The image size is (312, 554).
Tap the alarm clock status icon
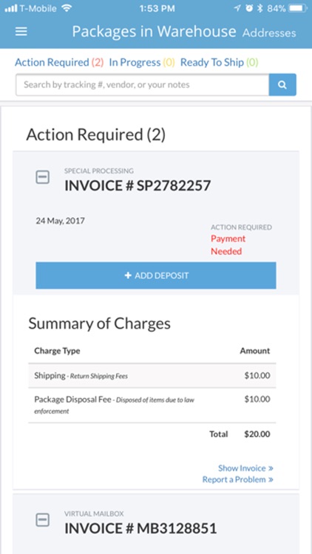[249, 8]
